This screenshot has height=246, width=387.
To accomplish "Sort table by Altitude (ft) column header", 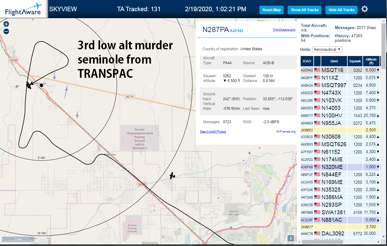I will point(371,61).
